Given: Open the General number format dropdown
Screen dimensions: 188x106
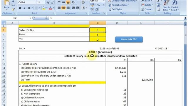Looking at the screenshot, I should click(x=104, y=1).
